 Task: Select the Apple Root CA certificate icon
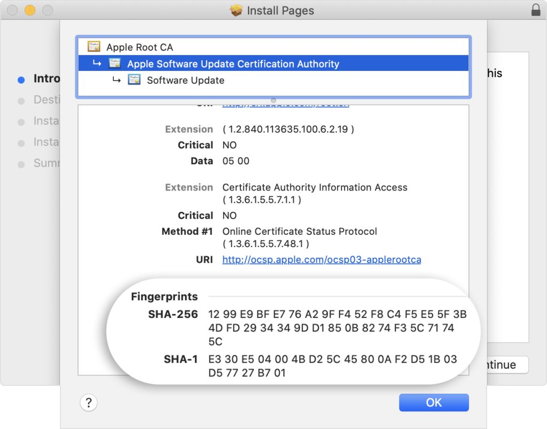(94, 46)
